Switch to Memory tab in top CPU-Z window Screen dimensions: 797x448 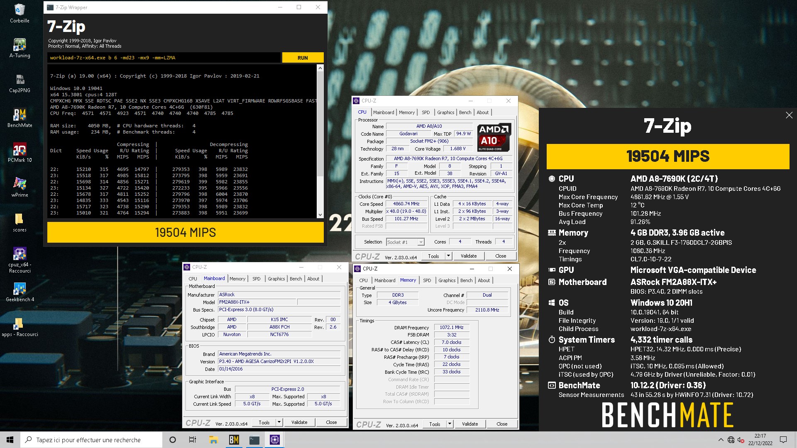407,112
